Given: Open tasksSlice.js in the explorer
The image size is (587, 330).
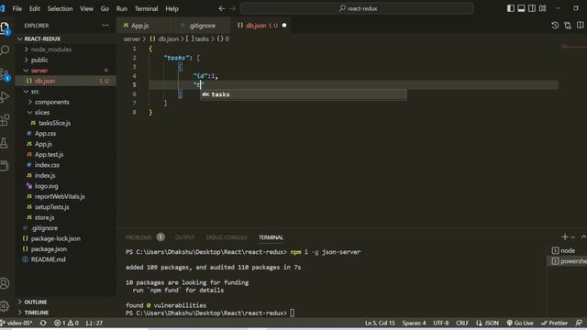Looking at the screenshot, I should pos(54,123).
